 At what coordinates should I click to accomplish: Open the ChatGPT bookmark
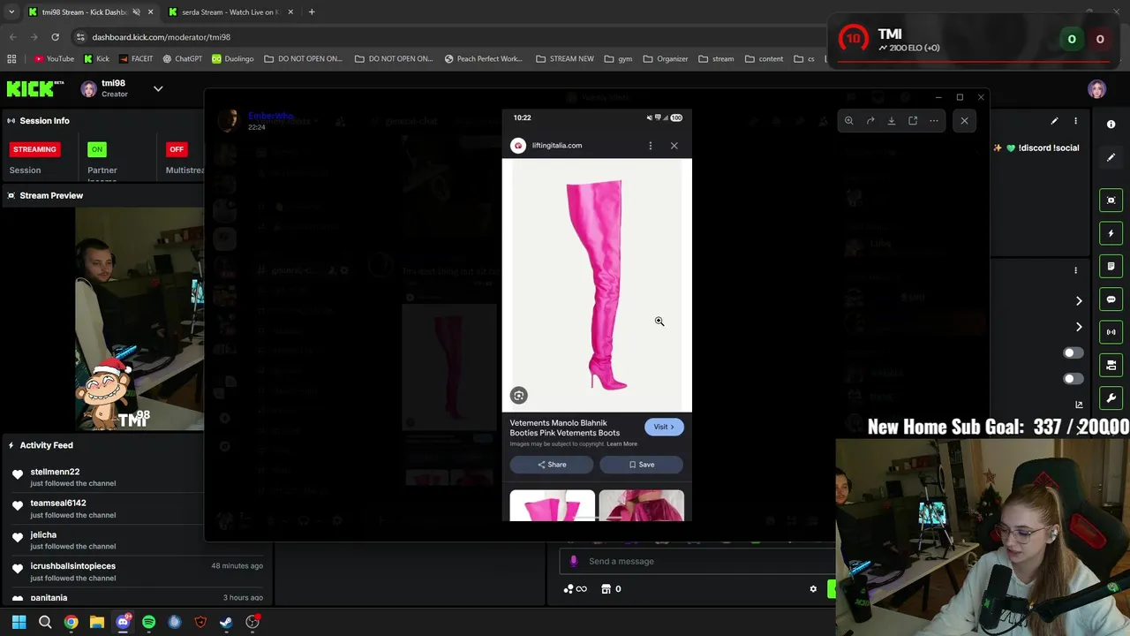(183, 59)
